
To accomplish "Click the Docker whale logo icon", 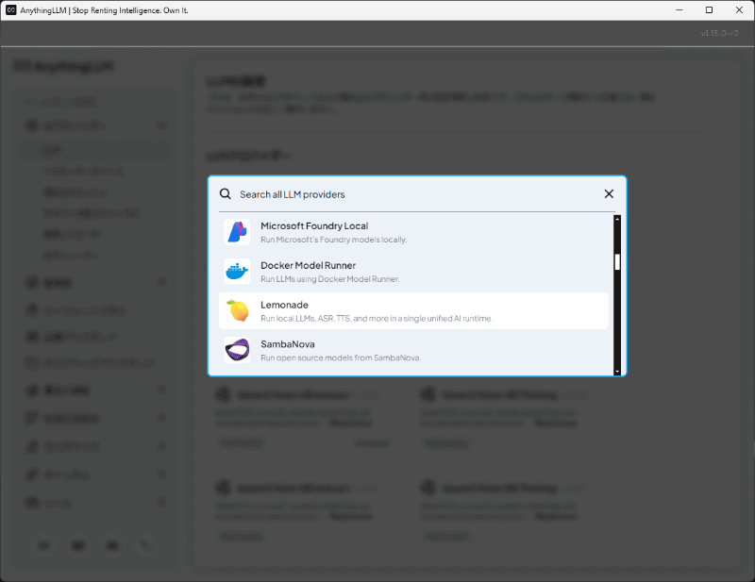I will click(x=237, y=272).
